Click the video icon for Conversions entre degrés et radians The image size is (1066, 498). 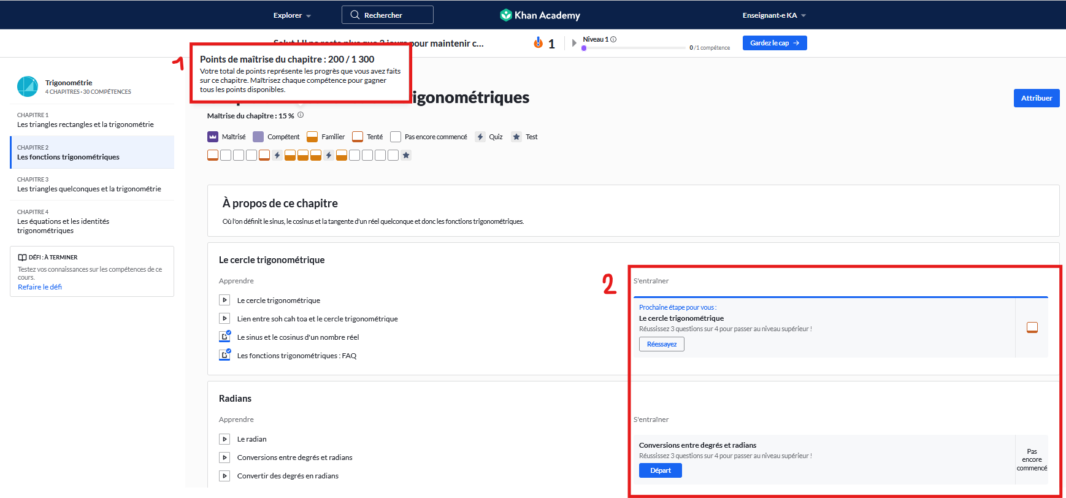pyautogui.click(x=224, y=457)
